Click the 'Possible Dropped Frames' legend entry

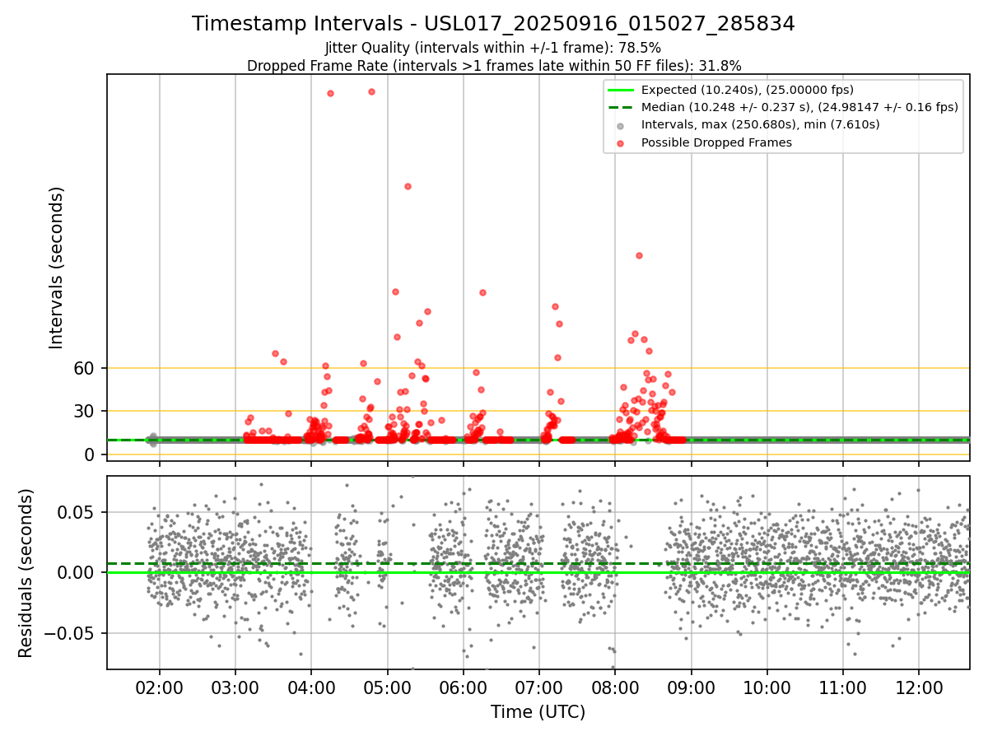point(716,142)
